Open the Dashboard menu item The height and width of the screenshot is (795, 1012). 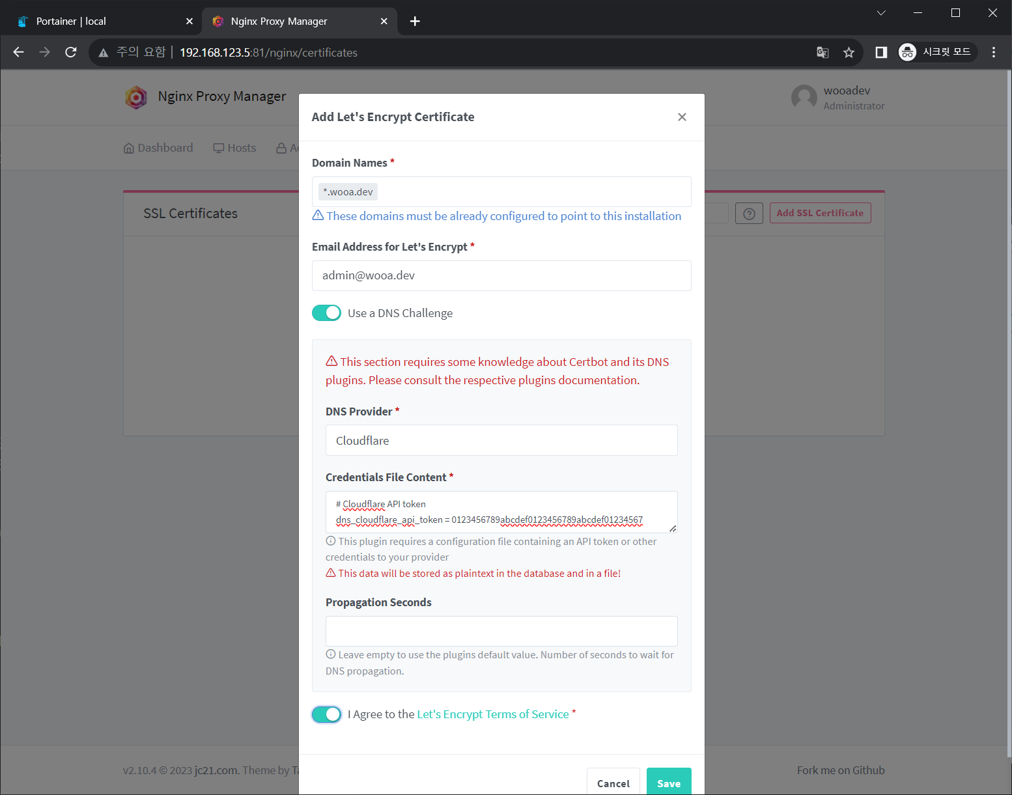pos(158,148)
